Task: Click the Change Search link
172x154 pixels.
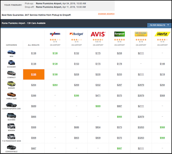Action: 106,14
